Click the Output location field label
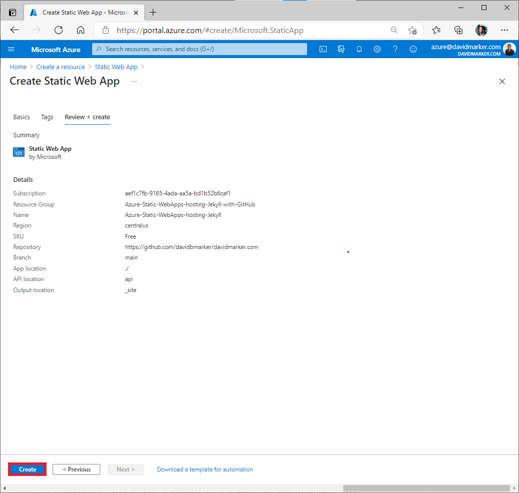 click(34, 290)
